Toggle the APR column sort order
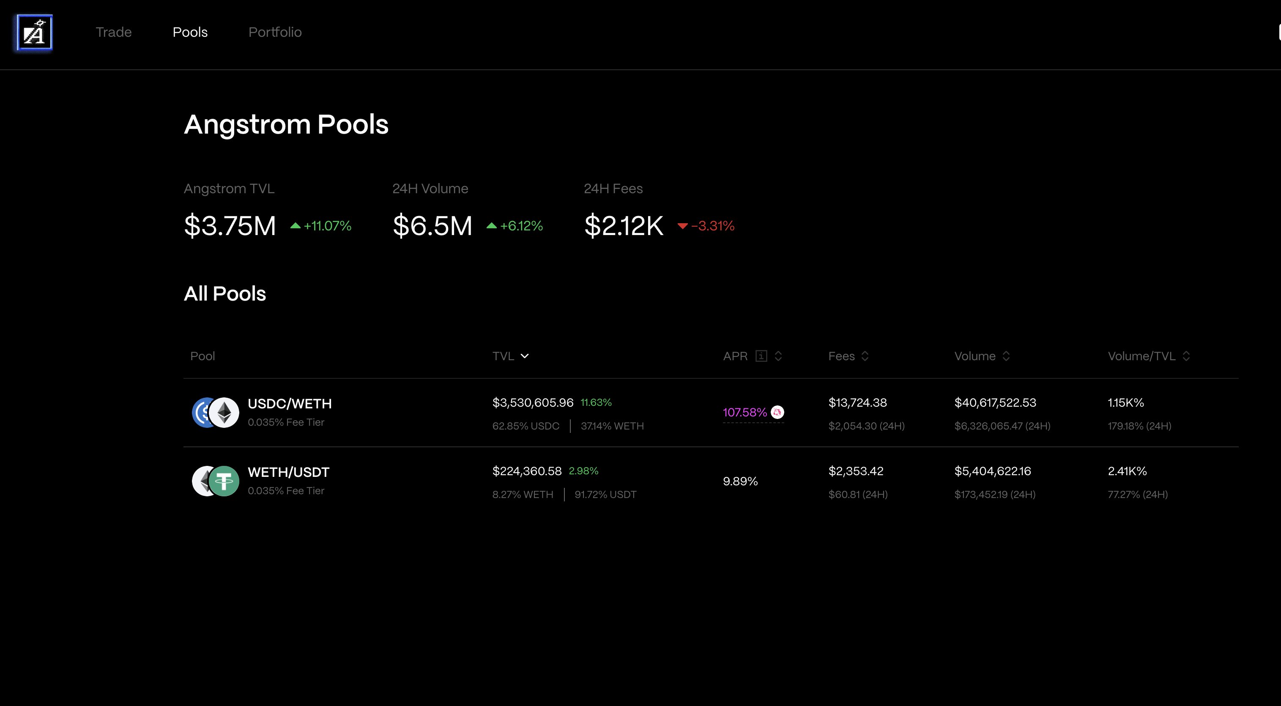 coord(778,356)
